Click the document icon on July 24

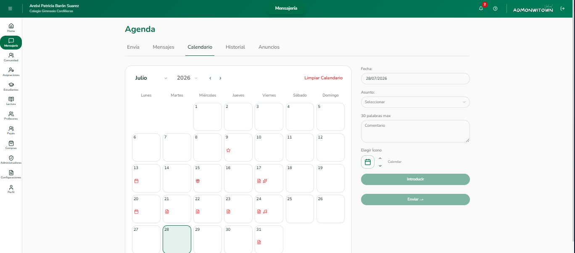pyautogui.click(x=259, y=211)
